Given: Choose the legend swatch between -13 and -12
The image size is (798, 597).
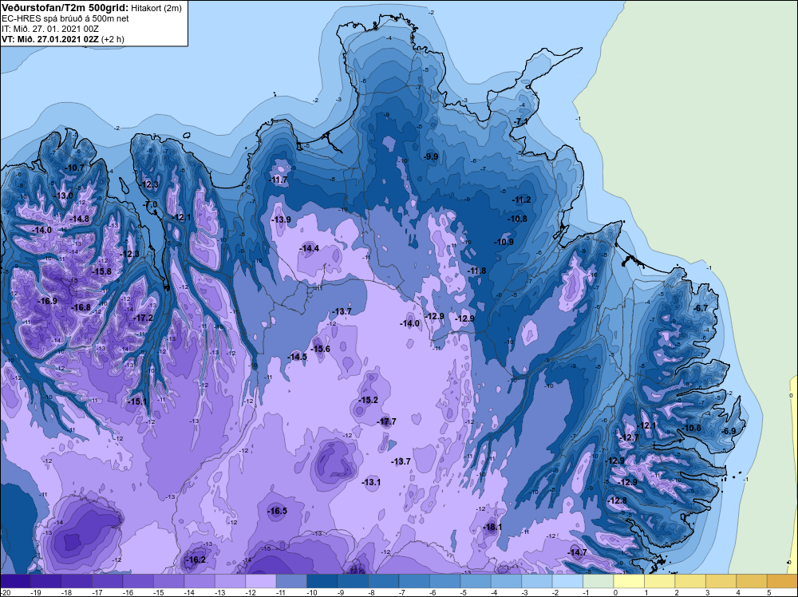Looking at the screenshot, I should pos(230,581).
